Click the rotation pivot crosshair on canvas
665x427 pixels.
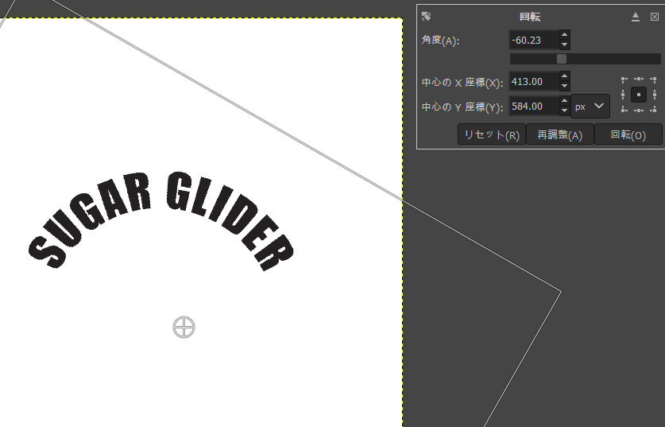[184, 326]
